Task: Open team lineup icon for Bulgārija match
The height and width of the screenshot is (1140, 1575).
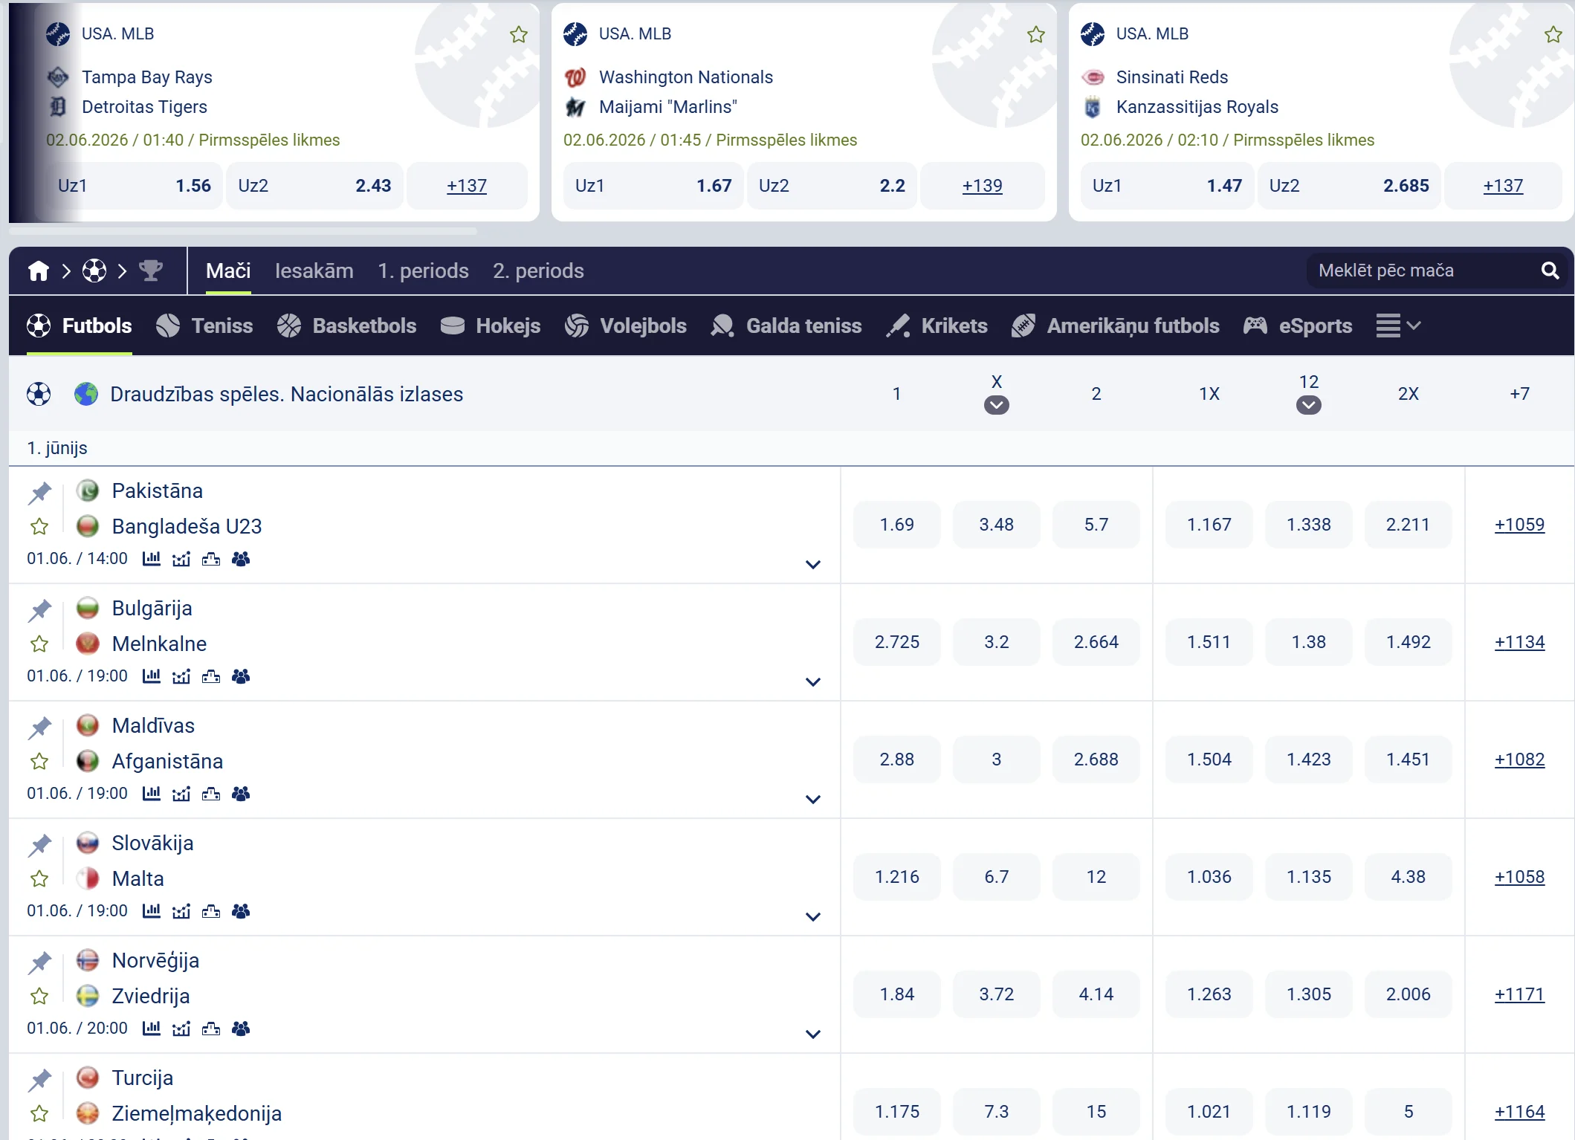Action: (241, 676)
